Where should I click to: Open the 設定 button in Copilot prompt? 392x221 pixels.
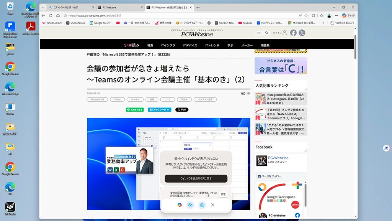(223, 194)
